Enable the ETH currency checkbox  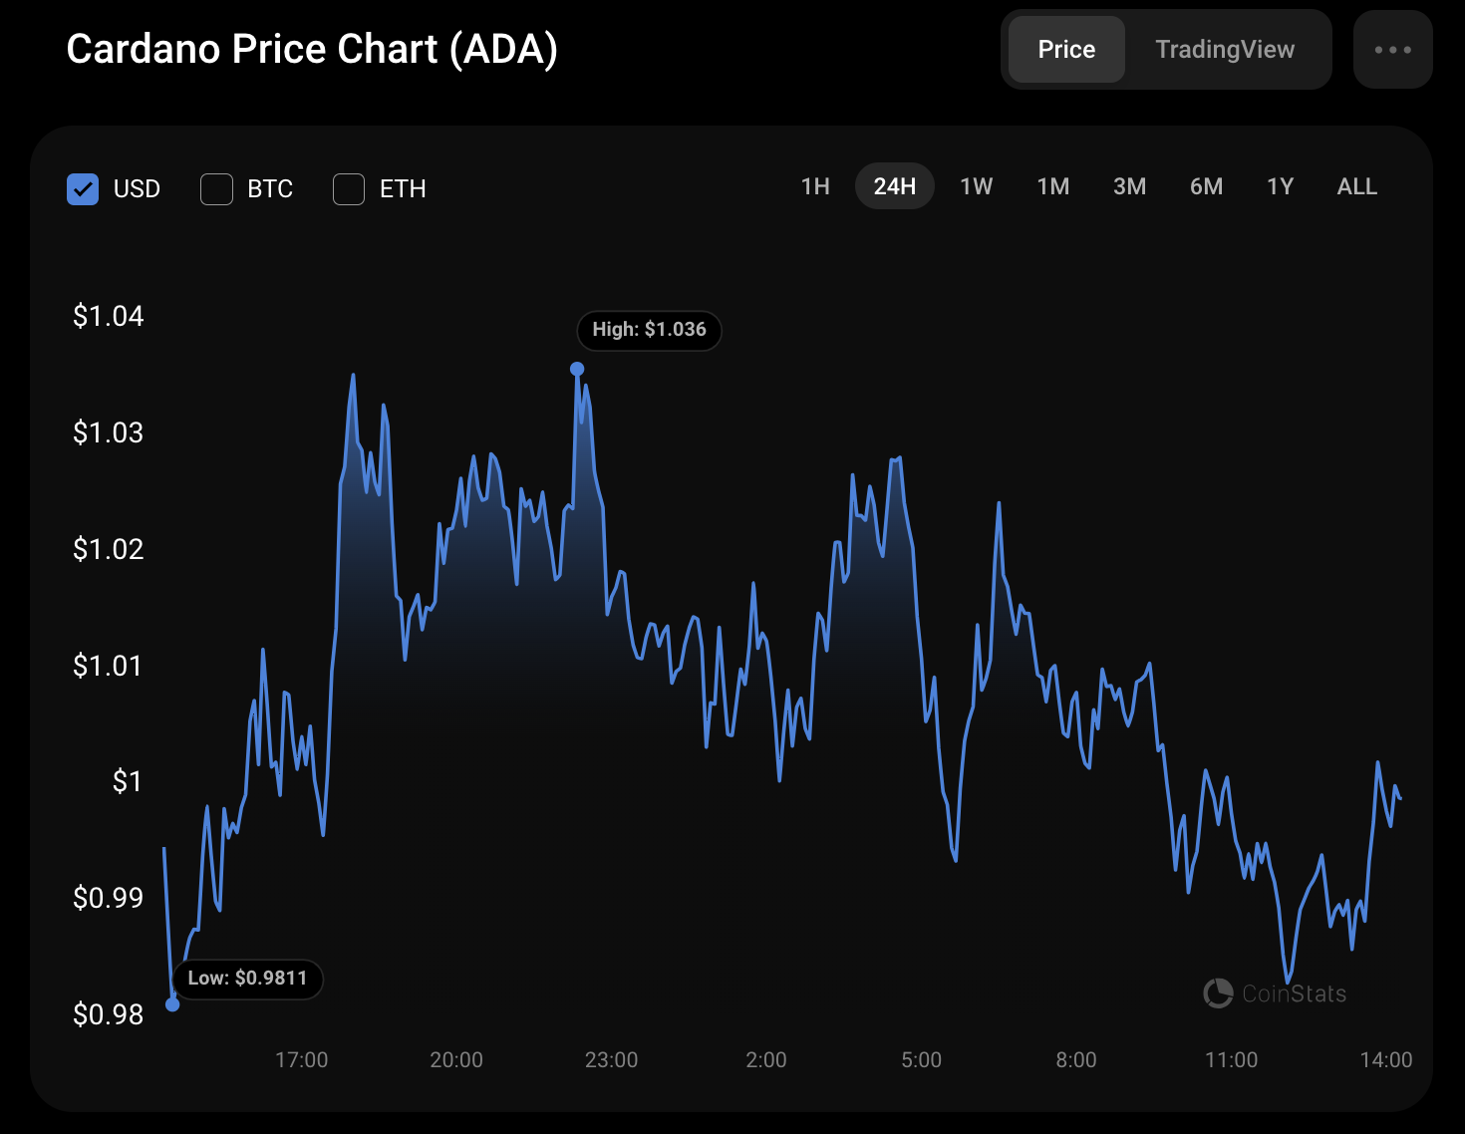tap(349, 189)
